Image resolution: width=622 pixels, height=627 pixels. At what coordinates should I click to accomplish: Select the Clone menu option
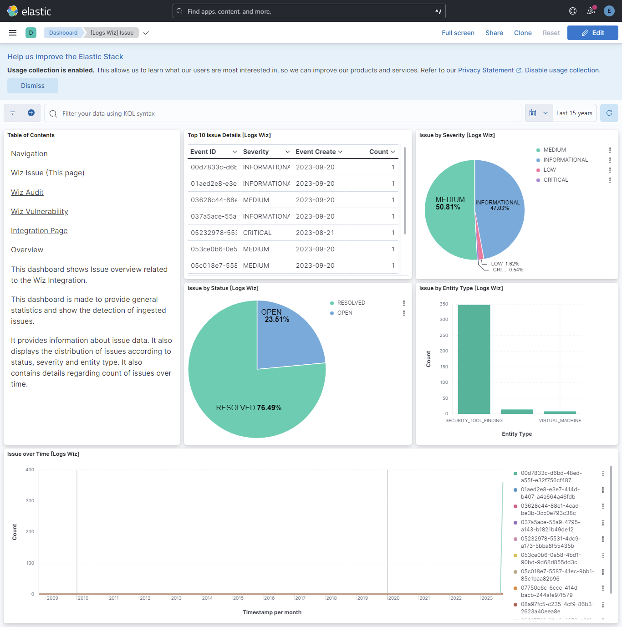point(522,32)
